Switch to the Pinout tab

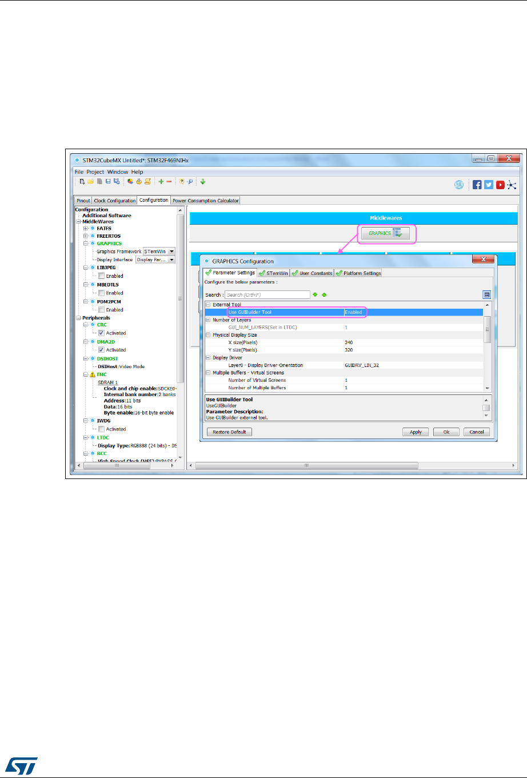(83, 201)
